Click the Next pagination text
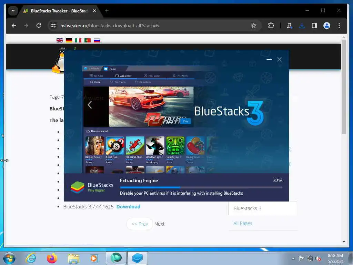The image size is (353, 265). [x=159, y=224]
